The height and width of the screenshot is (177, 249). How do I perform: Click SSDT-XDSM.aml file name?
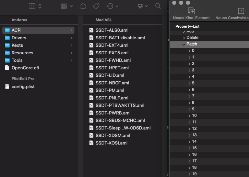pos(113,135)
